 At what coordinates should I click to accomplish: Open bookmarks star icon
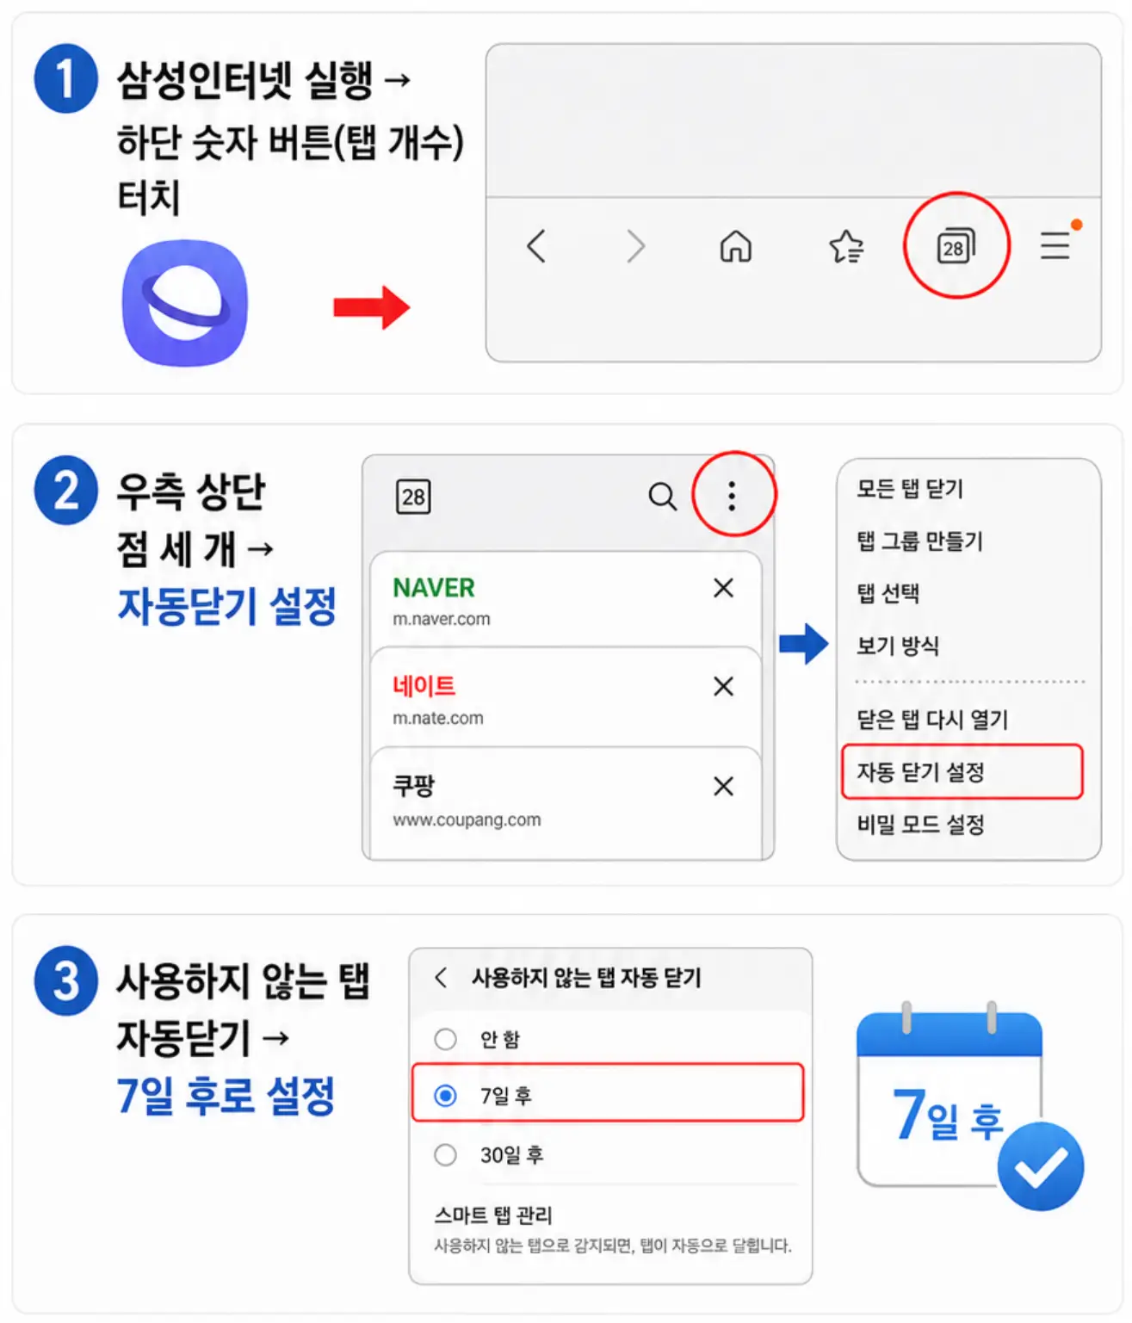(846, 246)
